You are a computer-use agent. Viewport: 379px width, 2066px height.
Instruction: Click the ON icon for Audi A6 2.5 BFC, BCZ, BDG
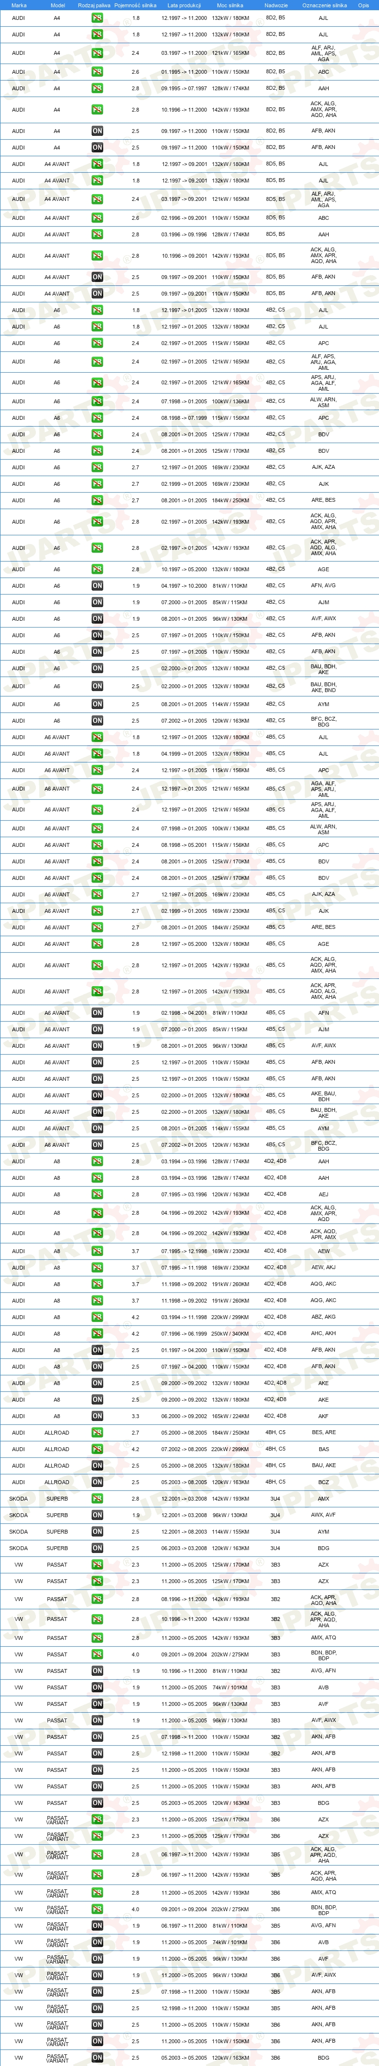coord(97,721)
